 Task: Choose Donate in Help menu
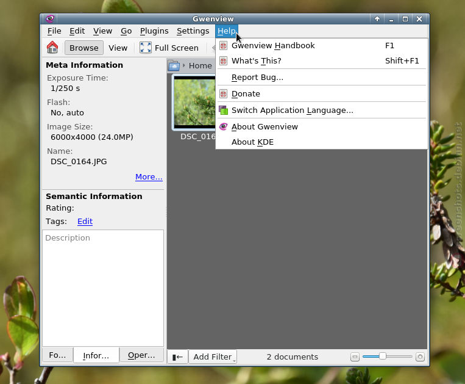pyautogui.click(x=322, y=94)
